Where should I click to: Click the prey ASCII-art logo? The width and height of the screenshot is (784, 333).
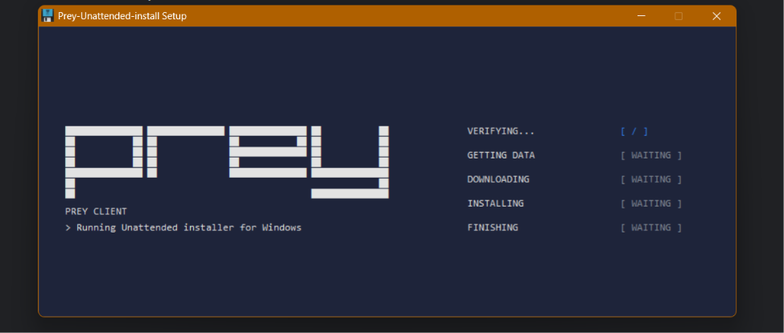click(x=227, y=162)
